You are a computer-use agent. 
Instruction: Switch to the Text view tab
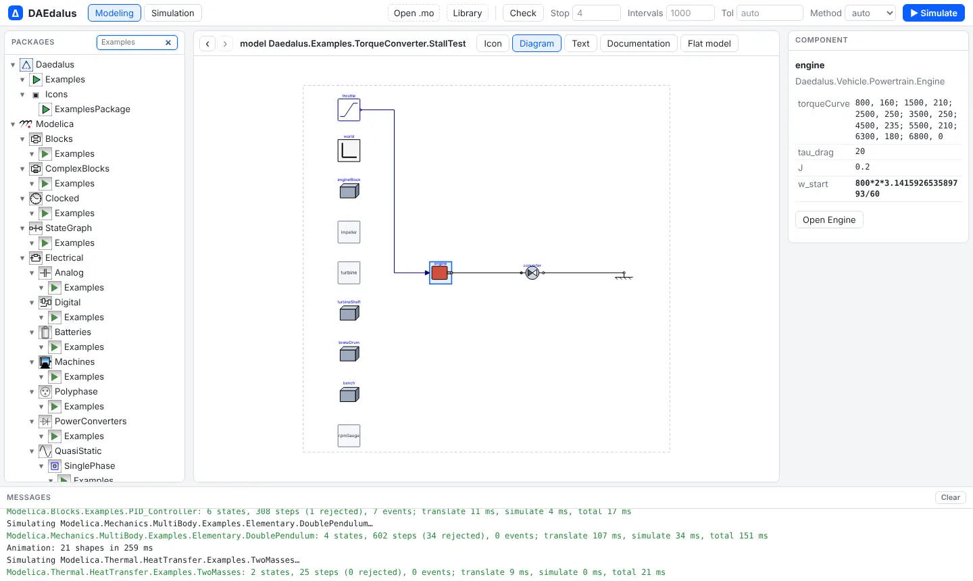[580, 43]
